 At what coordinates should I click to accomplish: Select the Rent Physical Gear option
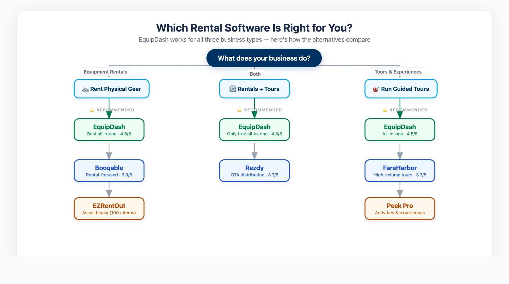[111, 89]
